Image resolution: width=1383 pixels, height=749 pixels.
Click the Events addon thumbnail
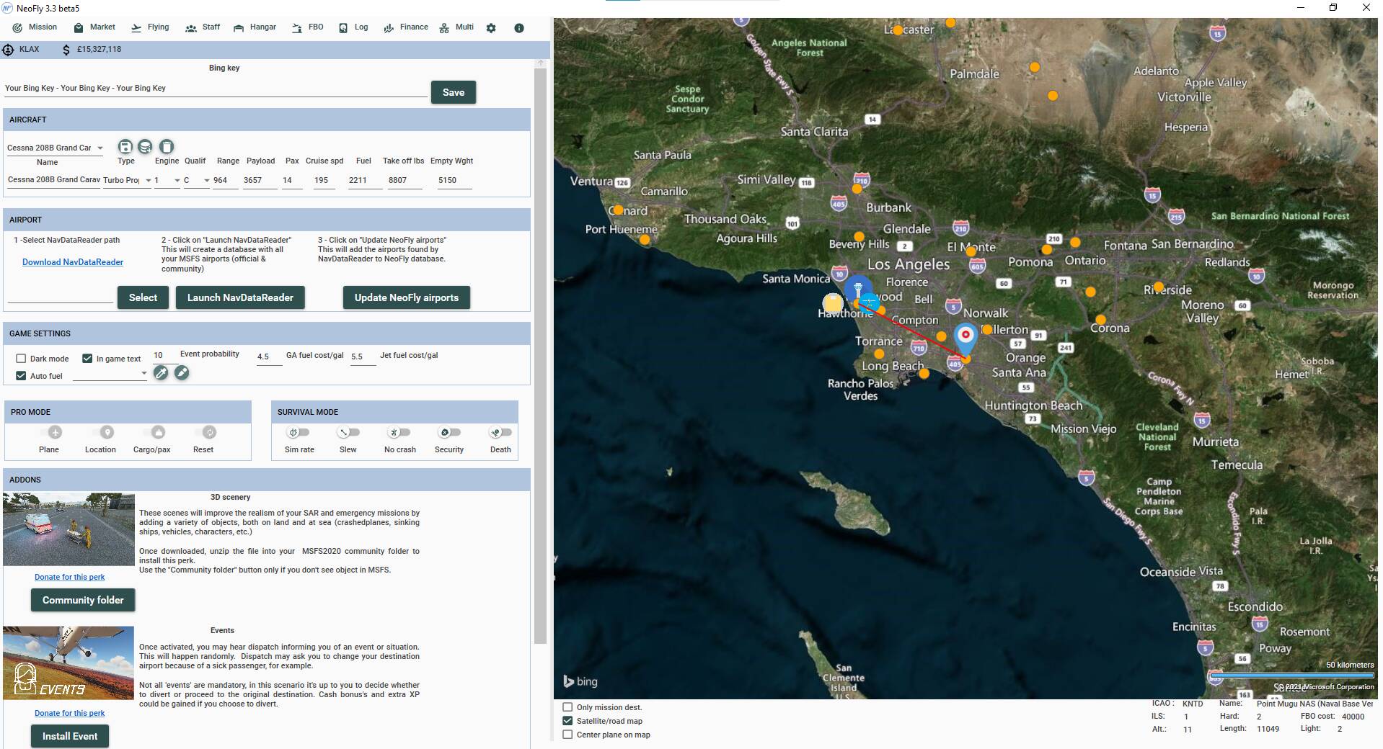(69, 663)
